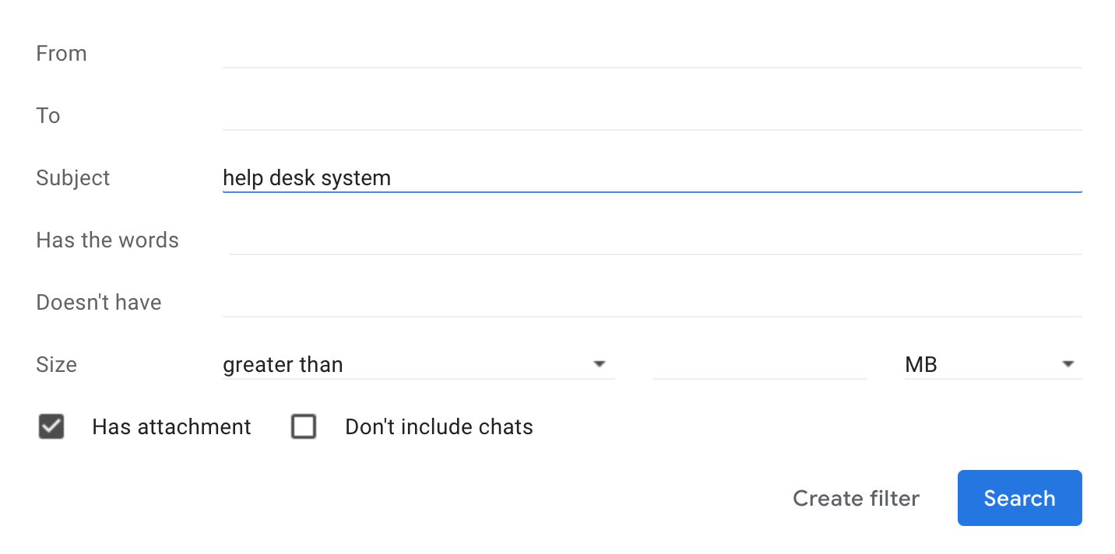Click the Subject field containing 'help desk system'

pos(652,177)
